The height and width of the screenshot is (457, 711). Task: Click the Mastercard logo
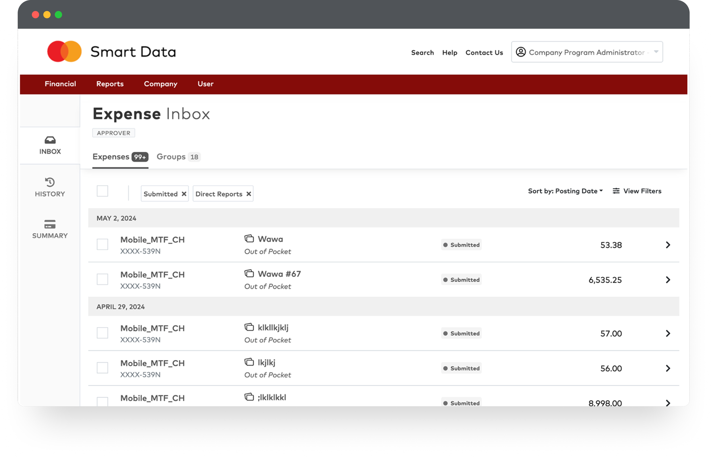pos(64,52)
